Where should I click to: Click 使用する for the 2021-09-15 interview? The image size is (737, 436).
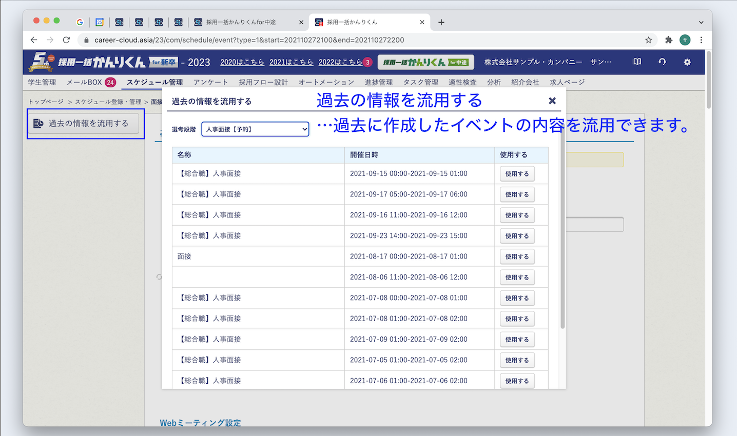coord(517,174)
